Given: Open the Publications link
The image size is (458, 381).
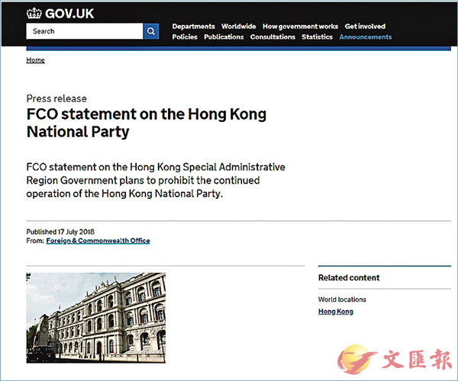Looking at the screenshot, I should pos(224,37).
